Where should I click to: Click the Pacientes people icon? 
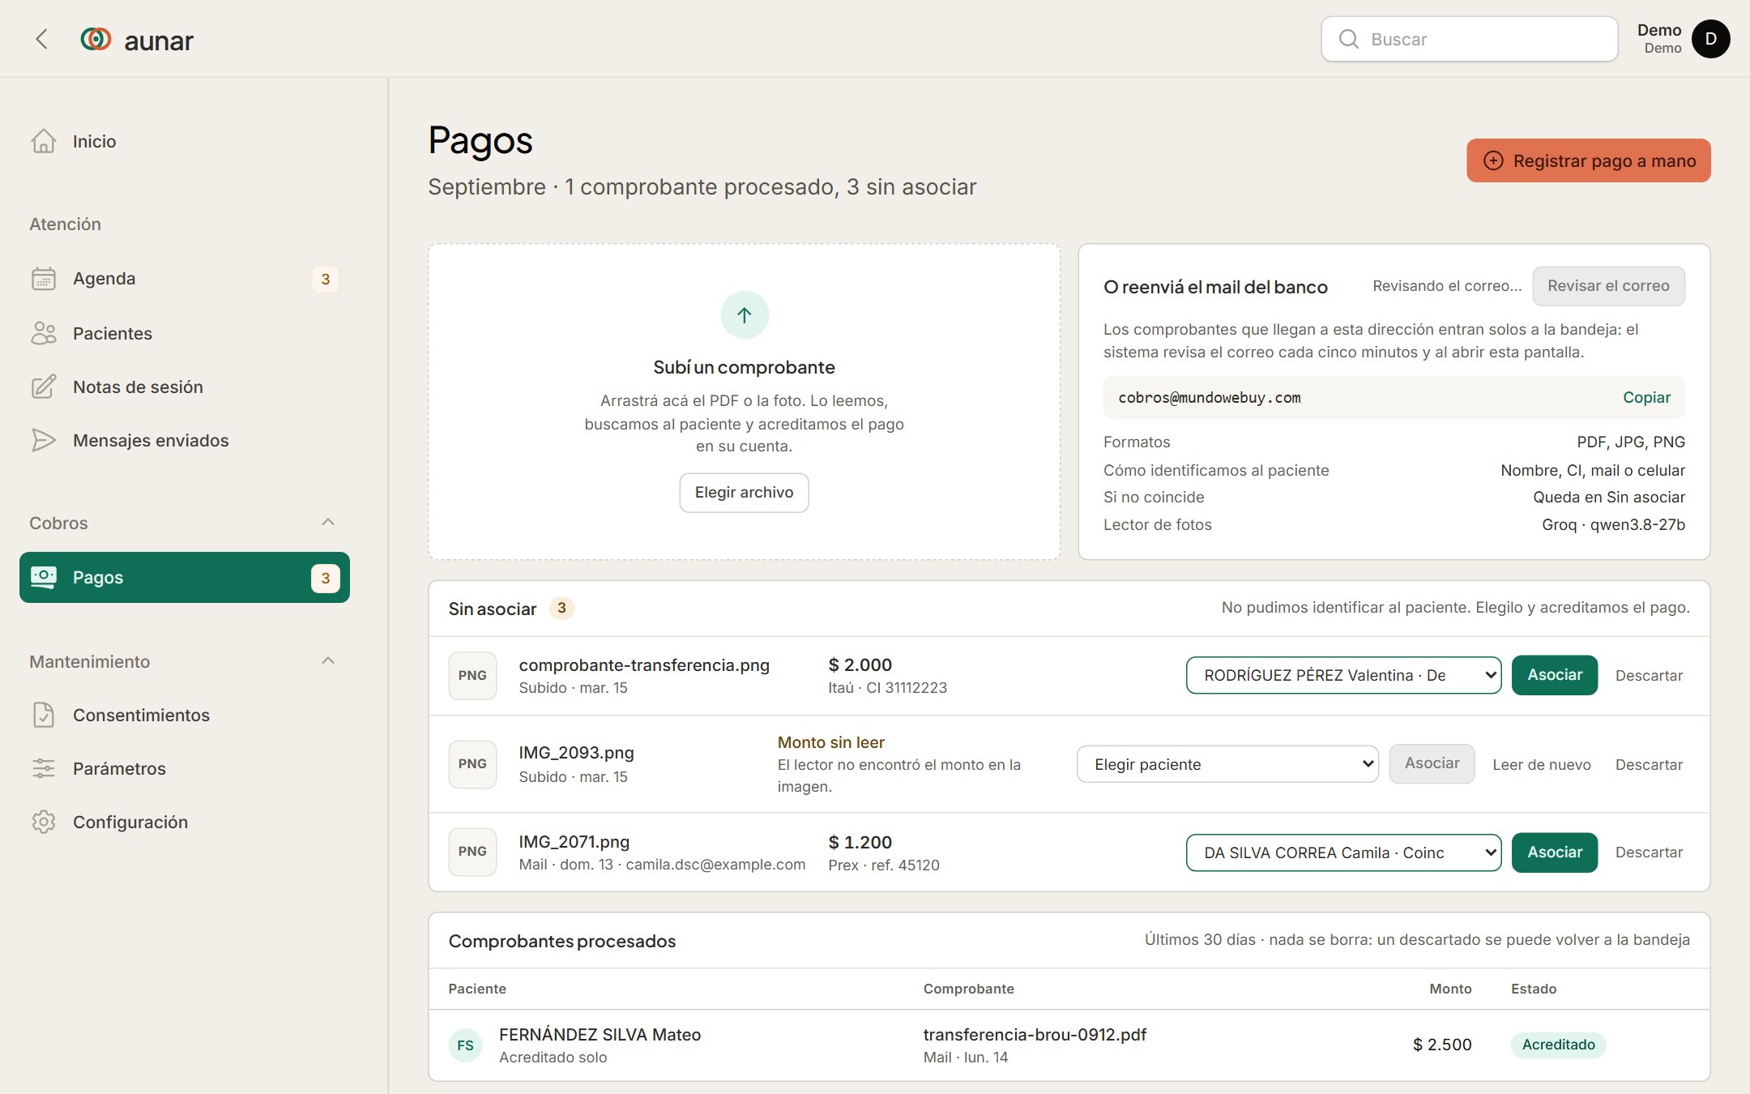pos(44,333)
